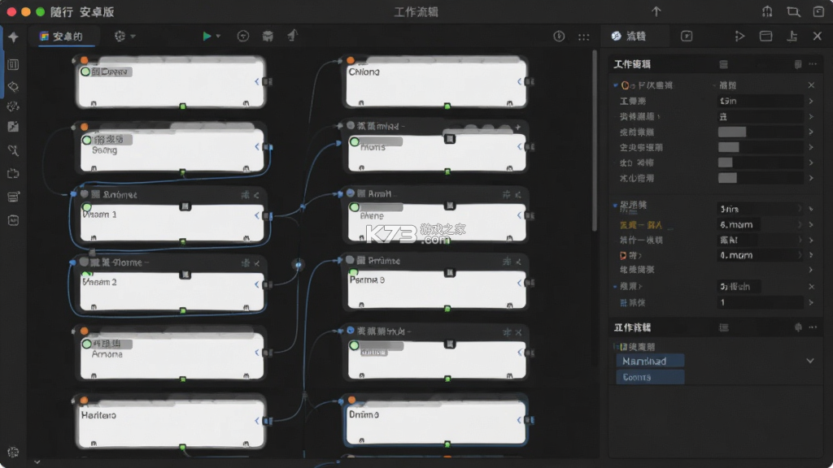833x468 pixels.
Task: Open the 安卓版 menu in the title bar
Action: coord(97,11)
